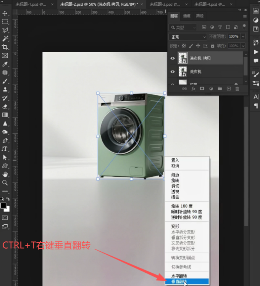Set the white background color swatch
The height and width of the screenshot is (286, 260).
(x=7, y=209)
